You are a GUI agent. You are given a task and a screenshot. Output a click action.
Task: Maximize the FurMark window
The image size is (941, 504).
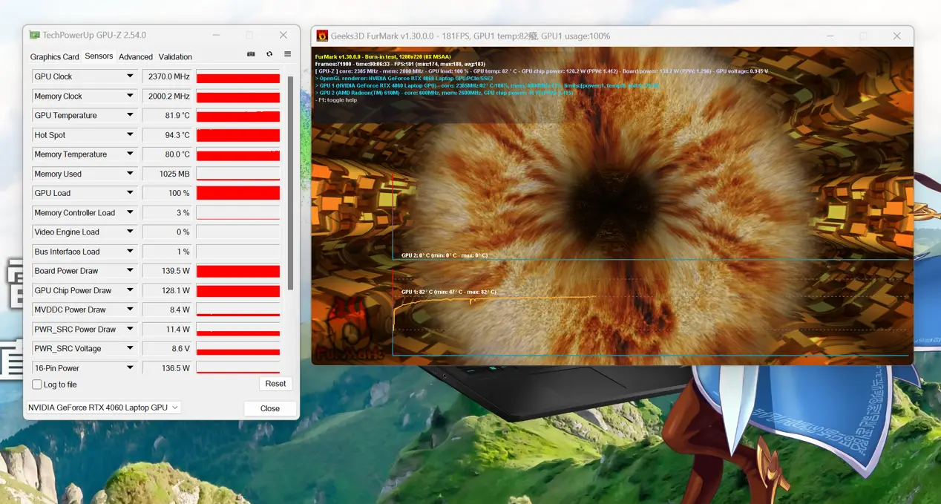[x=864, y=36]
